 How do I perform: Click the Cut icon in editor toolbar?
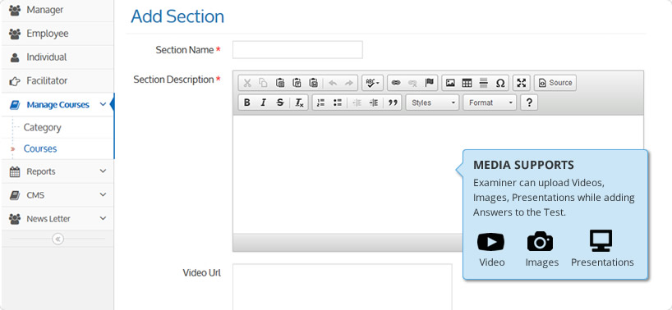click(x=246, y=83)
